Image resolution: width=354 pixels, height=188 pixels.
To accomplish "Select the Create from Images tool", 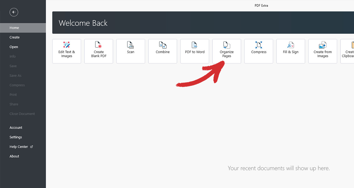I will tap(322, 51).
